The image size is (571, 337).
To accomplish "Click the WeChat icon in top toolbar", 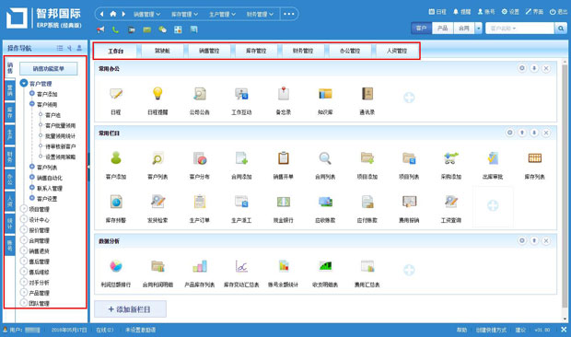I will [x=162, y=29].
